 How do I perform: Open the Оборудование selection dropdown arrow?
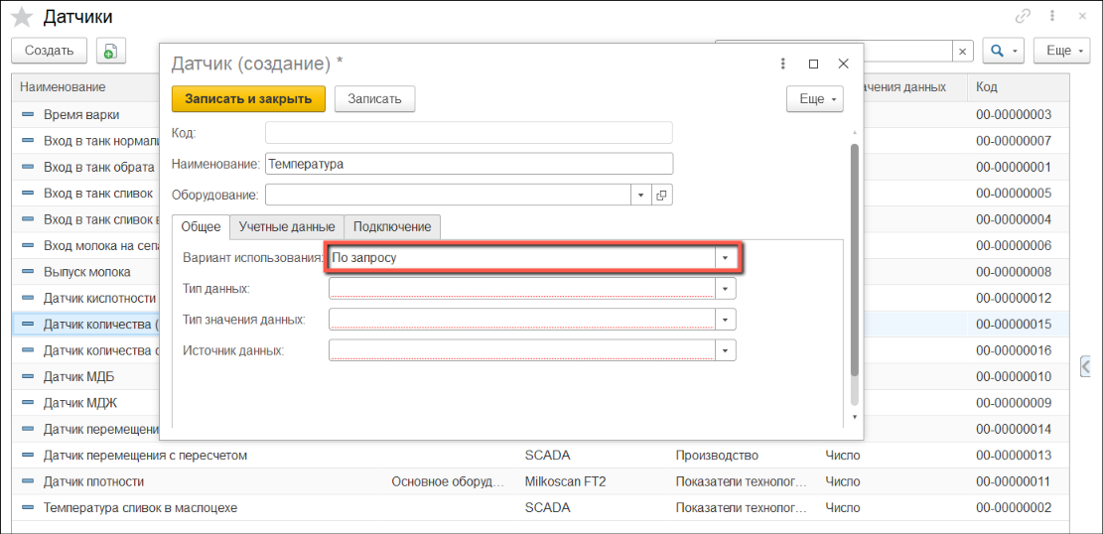pos(640,196)
